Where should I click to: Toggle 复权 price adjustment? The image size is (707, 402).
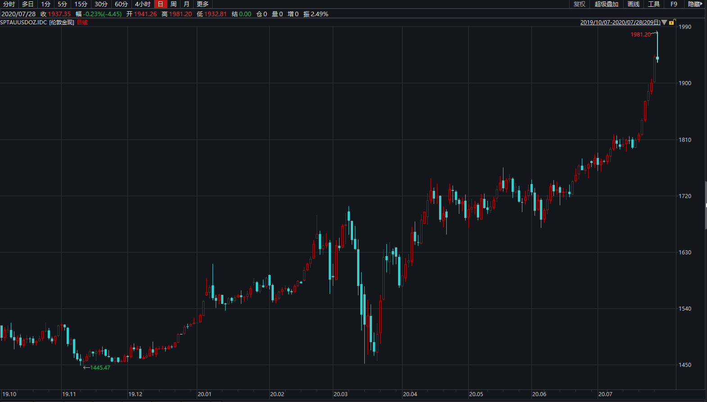pyautogui.click(x=580, y=4)
